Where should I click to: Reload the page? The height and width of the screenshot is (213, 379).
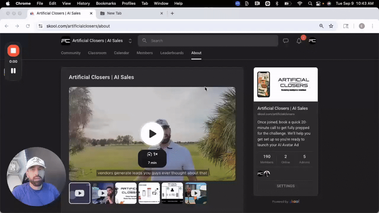click(x=28, y=26)
